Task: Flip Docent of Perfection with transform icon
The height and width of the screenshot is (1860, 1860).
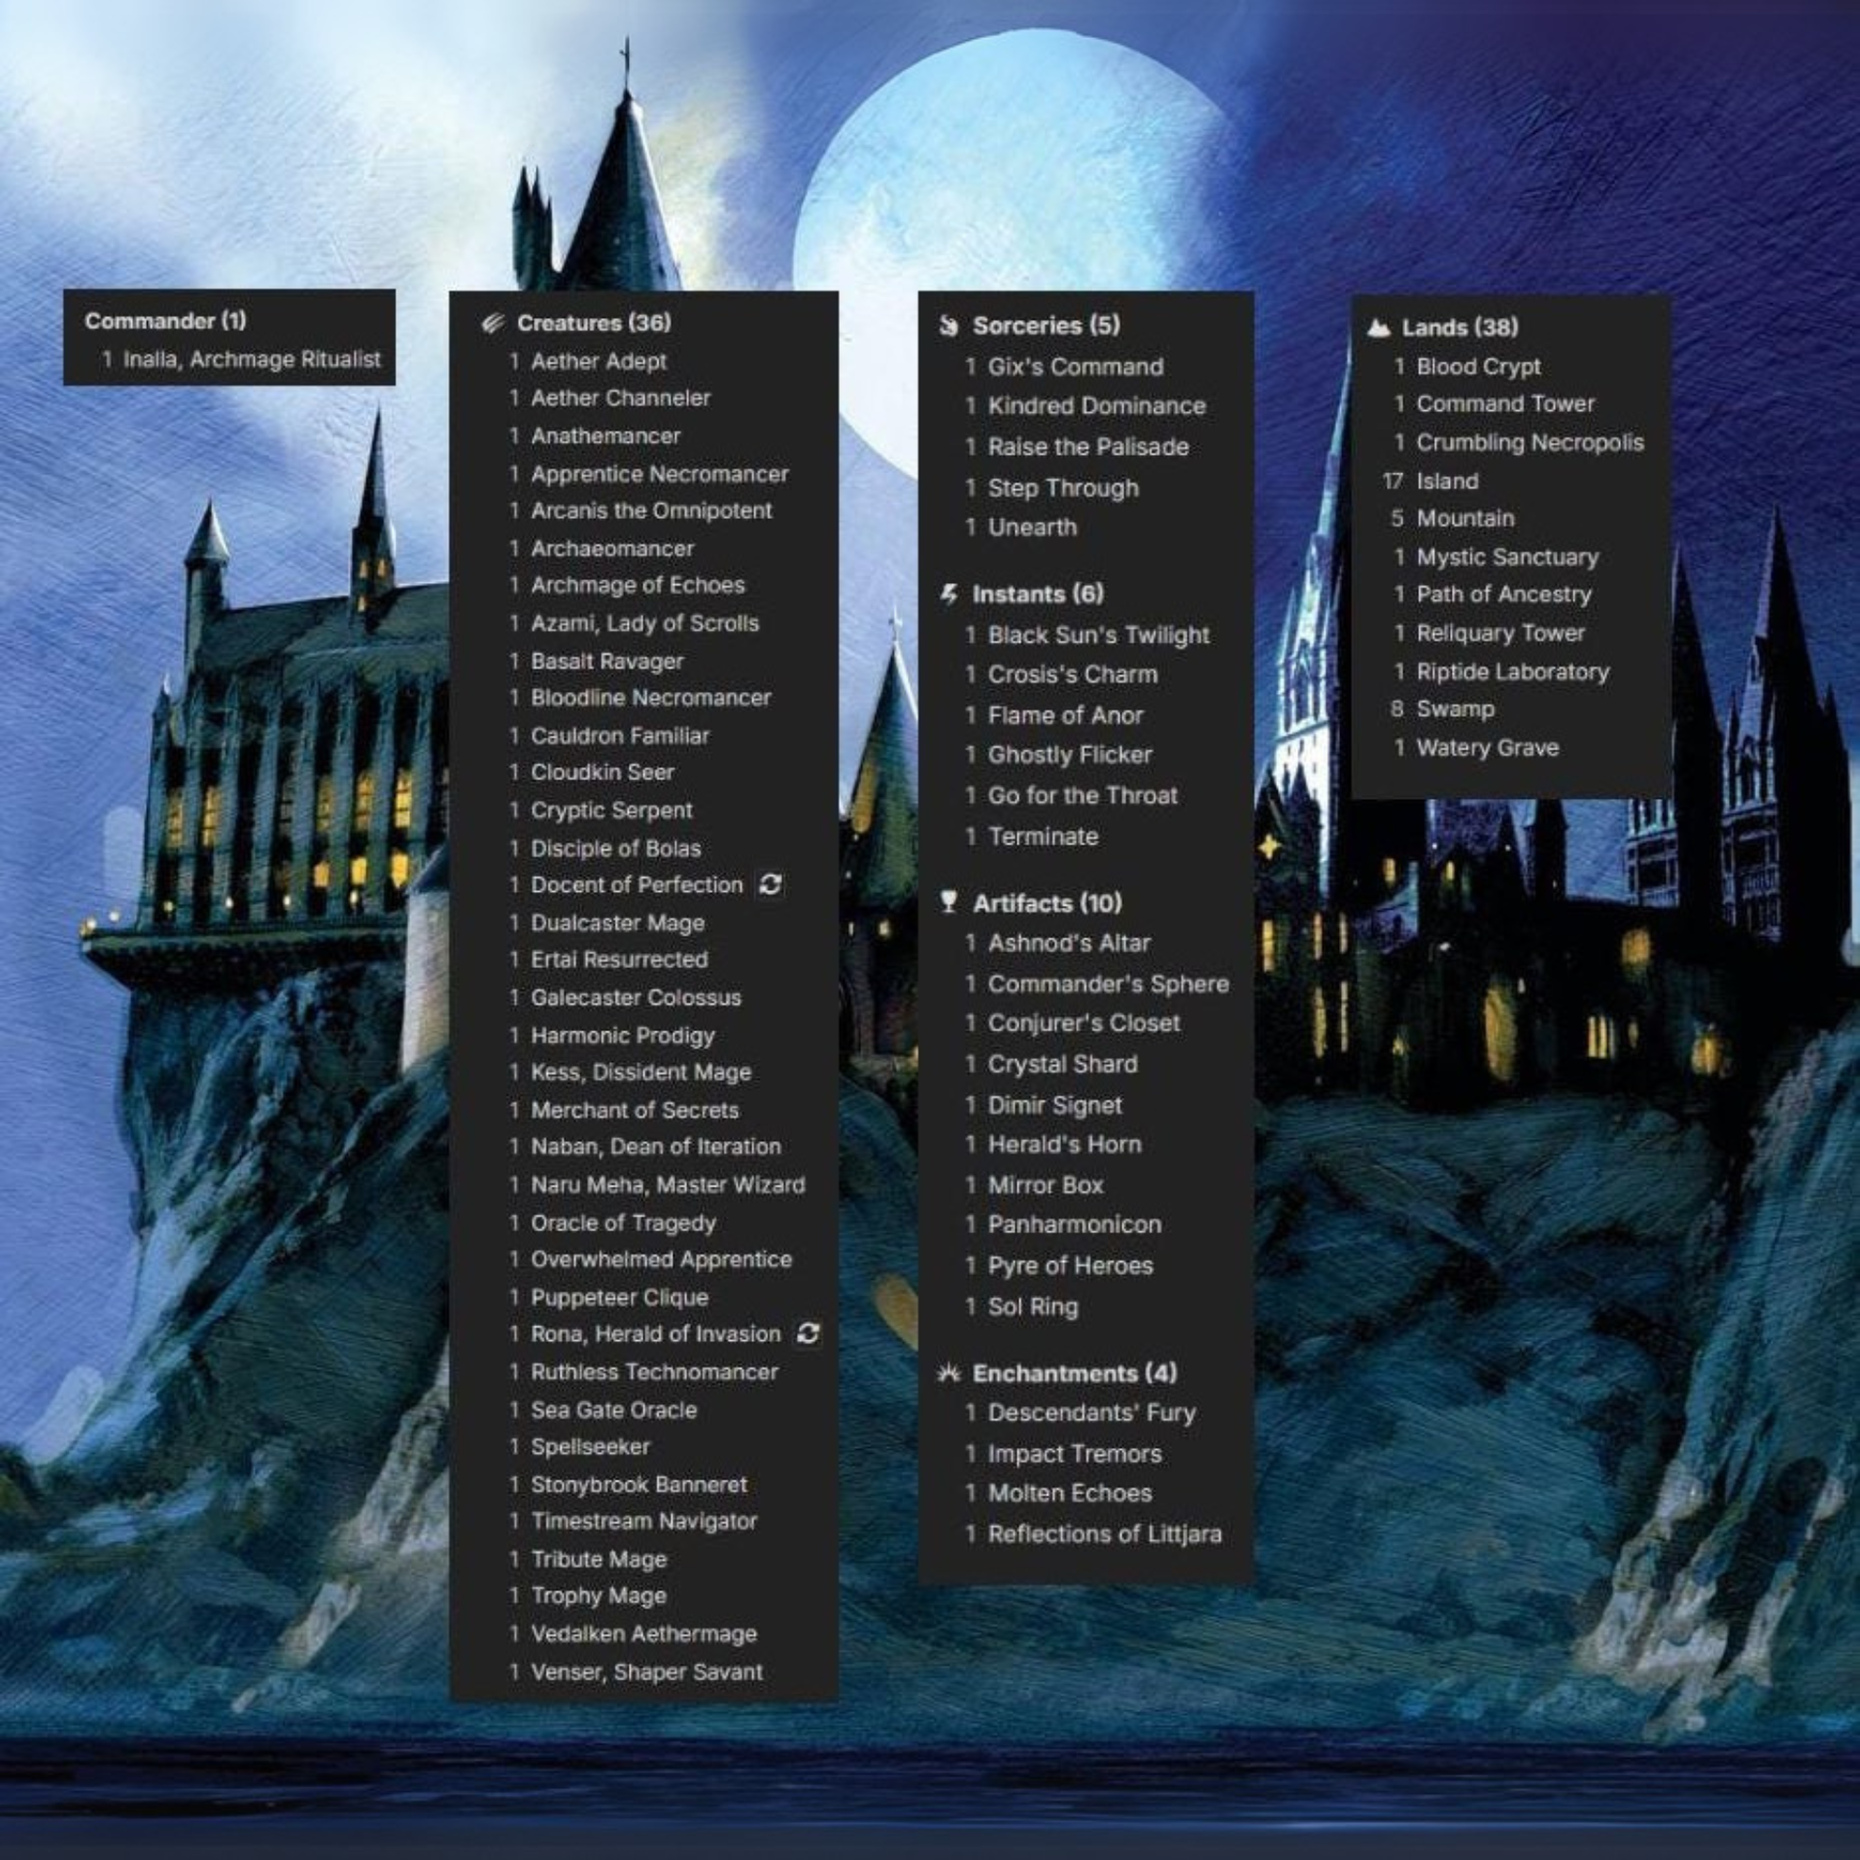Action: coord(770,884)
